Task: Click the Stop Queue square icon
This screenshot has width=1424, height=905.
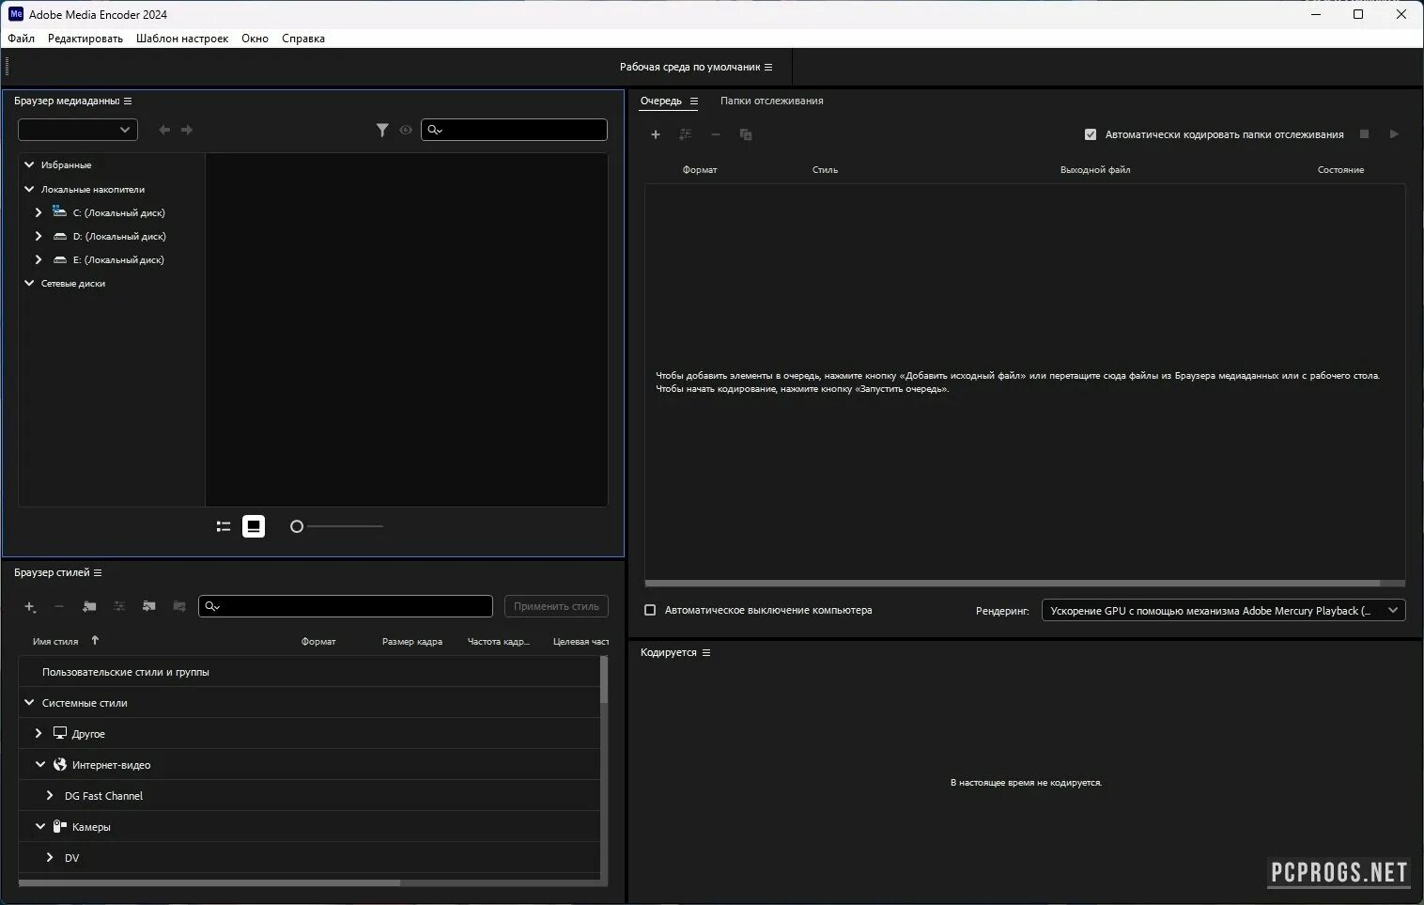Action: pos(1365,134)
